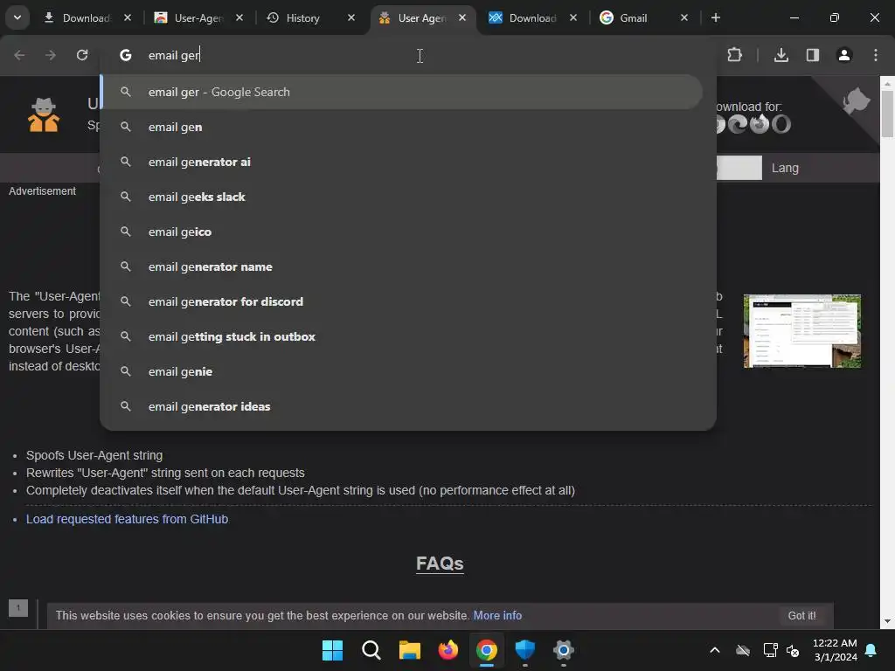This screenshot has height=671, width=895.
Task: Select 'email ger - Google Search' suggestion
Action: [402, 92]
